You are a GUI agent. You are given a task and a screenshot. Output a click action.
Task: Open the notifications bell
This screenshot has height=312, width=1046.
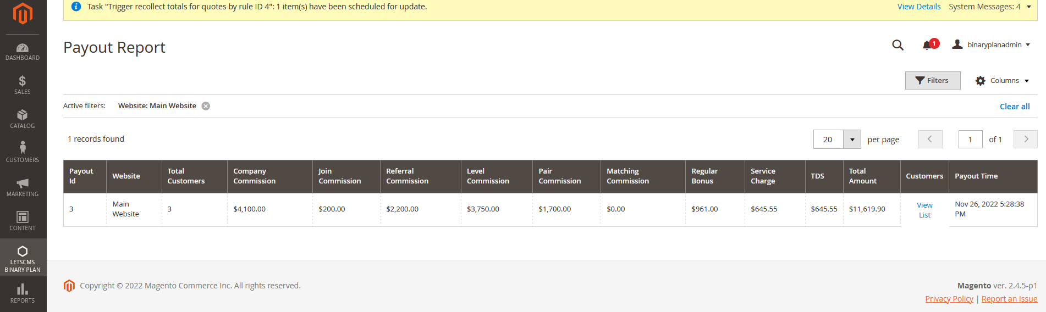[x=927, y=45]
